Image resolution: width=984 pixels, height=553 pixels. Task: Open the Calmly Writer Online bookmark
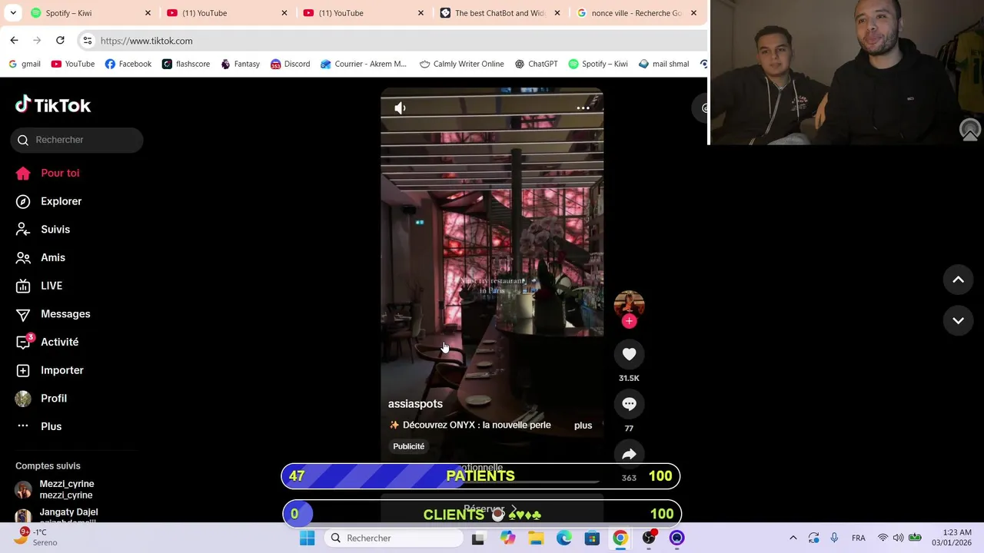click(461, 64)
